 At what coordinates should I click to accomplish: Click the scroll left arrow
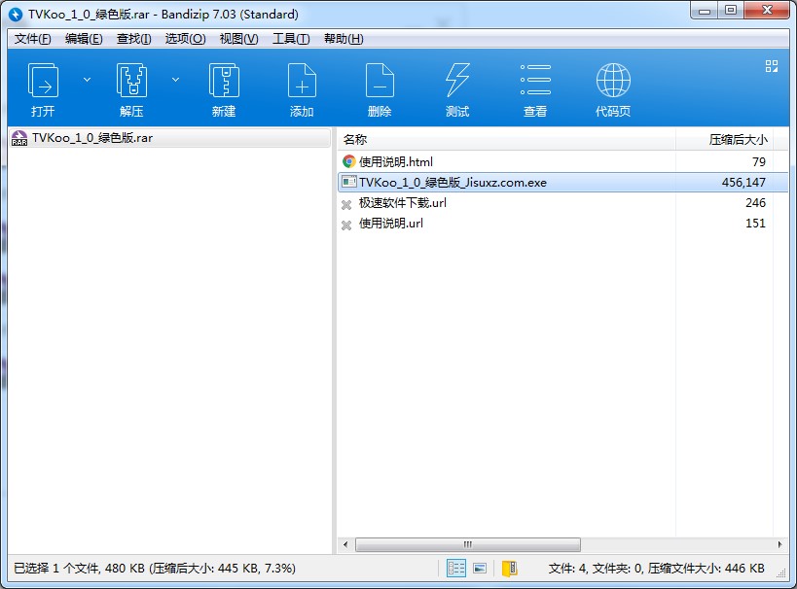pyautogui.click(x=345, y=545)
